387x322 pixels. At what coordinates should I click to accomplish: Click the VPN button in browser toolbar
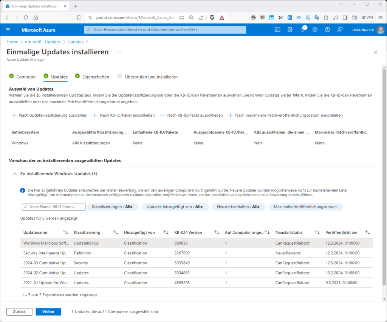367,17
